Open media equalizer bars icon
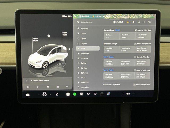Image resolution: width=170 pixels, height=128 pixels. 58,87
